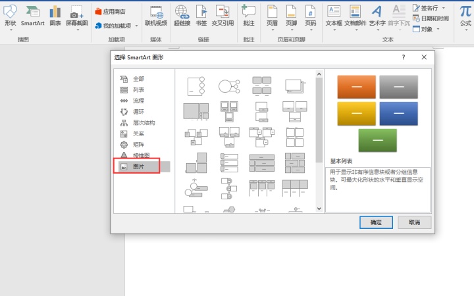Select the thumbnail of four plain squares in a grid
The width and height of the screenshot is (474, 296).
(295, 137)
